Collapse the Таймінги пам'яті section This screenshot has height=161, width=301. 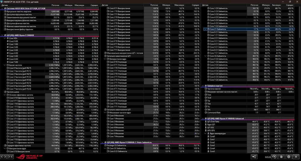point(203,86)
